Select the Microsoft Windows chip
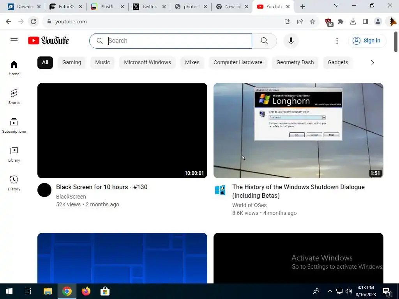Screen dimensions: 399x299 pos(148,63)
